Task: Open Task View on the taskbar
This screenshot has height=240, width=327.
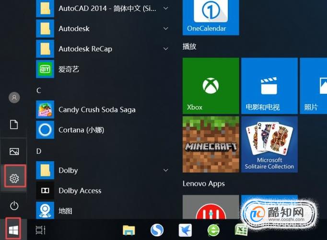Action: coord(40,230)
